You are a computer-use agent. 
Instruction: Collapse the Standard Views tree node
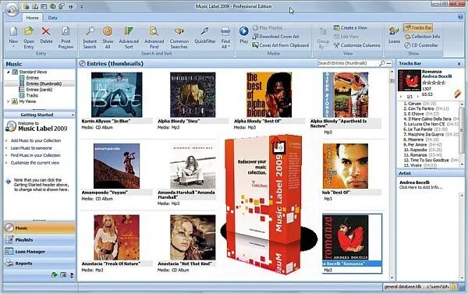point(9,72)
